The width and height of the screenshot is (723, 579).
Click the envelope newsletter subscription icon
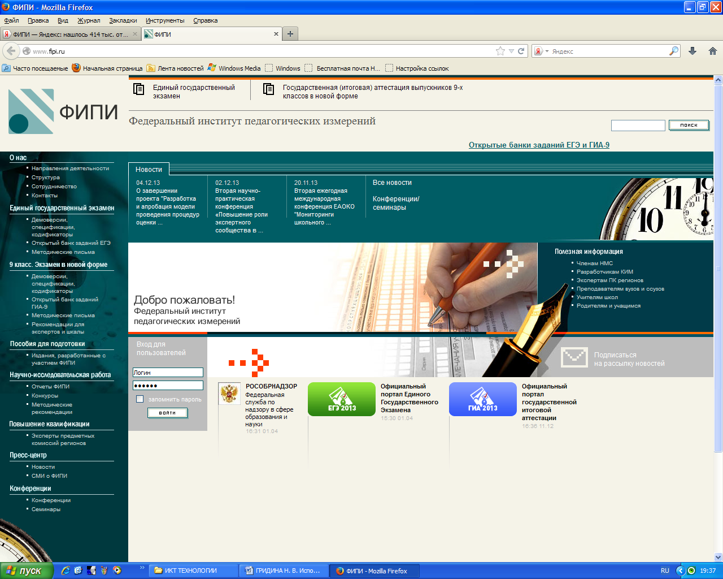coord(574,357)
